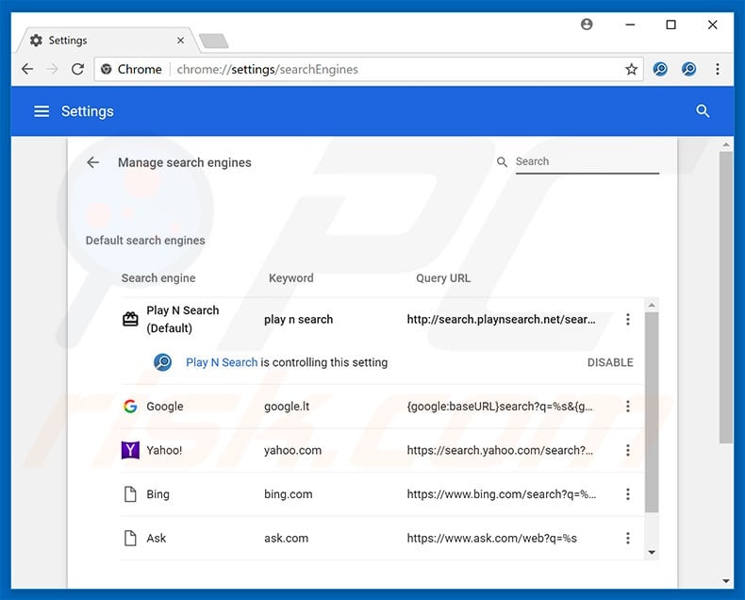Close the Settings tab
This screenshot has height=600, width=745.
[x=180, y=41]
